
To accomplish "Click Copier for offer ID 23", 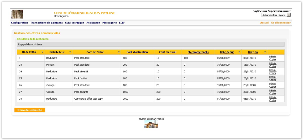I will 273,66.
